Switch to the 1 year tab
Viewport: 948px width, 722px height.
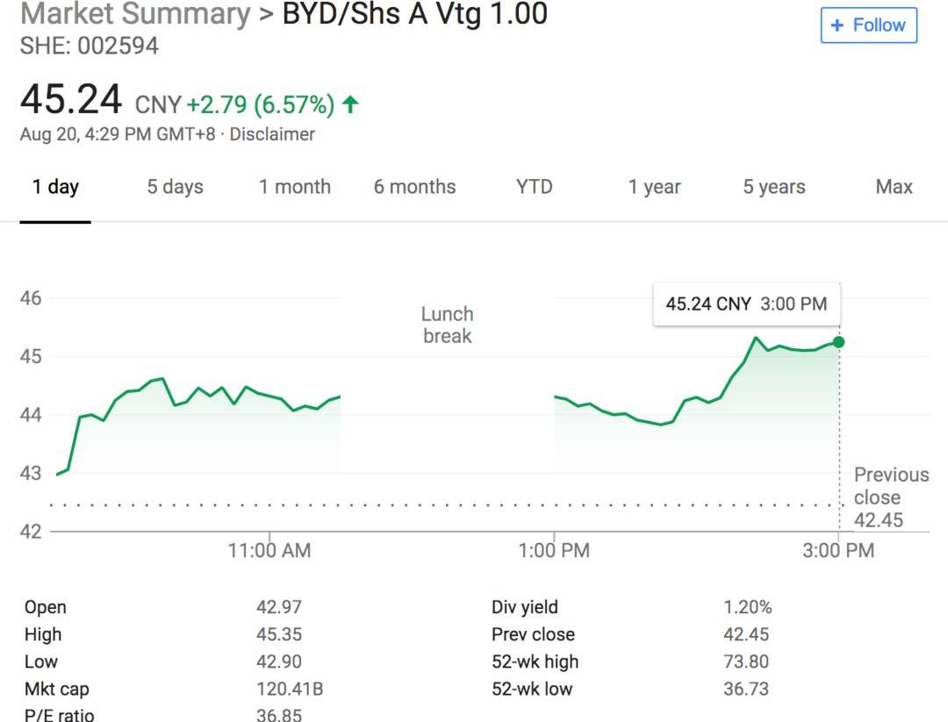coord(654,187)
